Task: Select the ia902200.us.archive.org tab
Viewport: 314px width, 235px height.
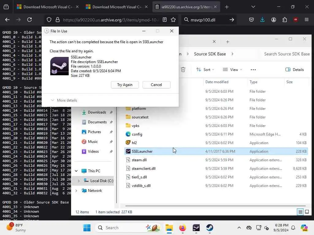Action: tap(186, 7)
